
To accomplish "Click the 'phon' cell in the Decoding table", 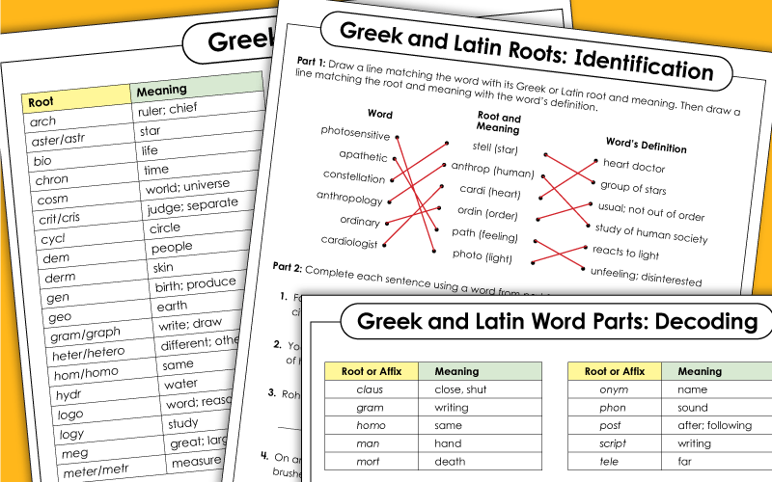I will click(613, 408).
